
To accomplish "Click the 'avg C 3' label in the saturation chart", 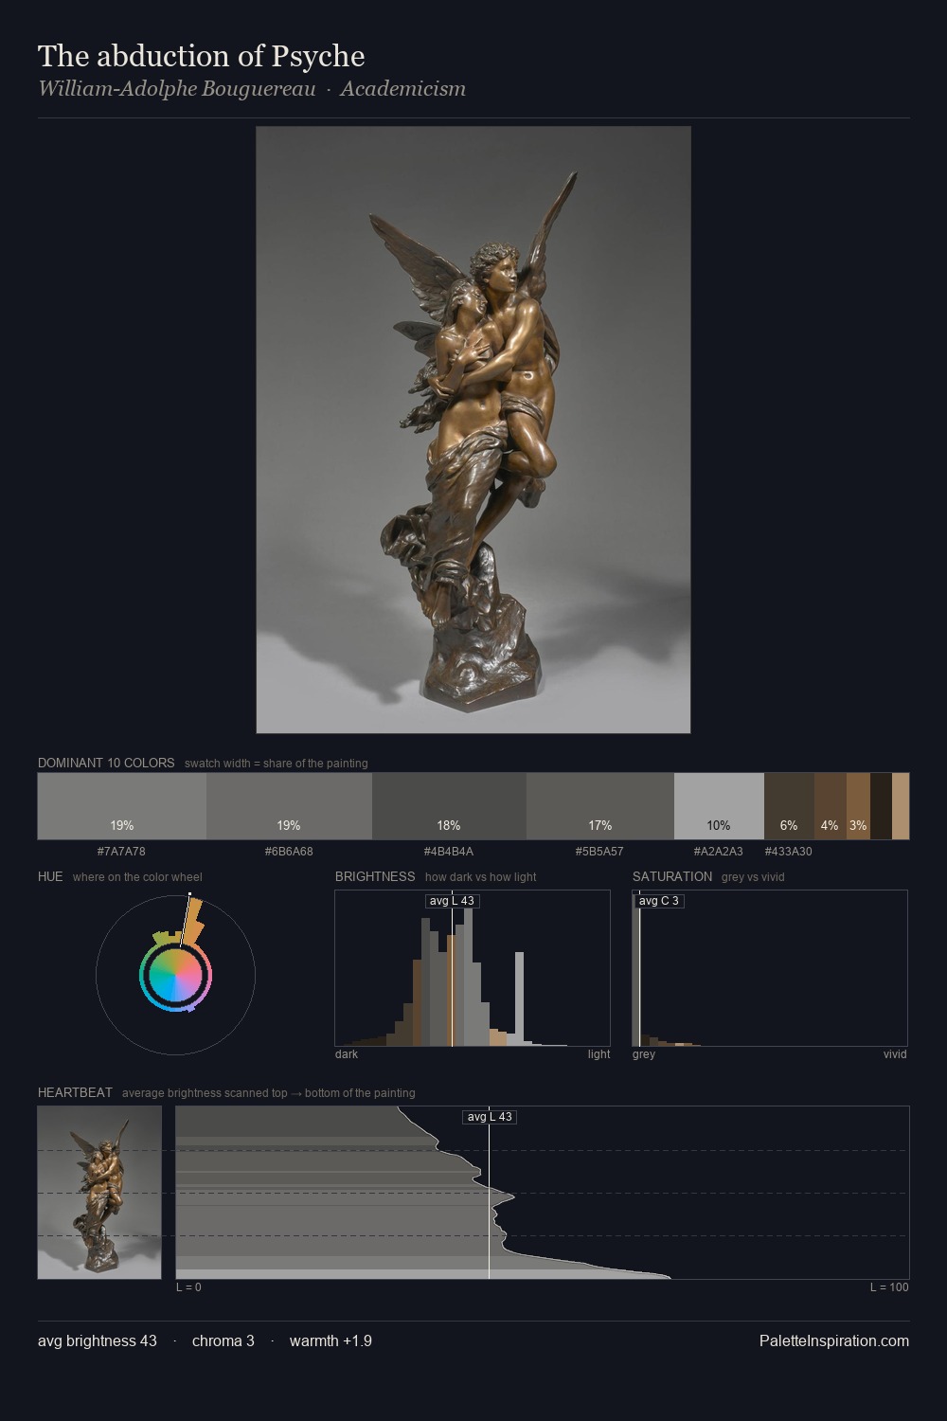I will [659, 901].
